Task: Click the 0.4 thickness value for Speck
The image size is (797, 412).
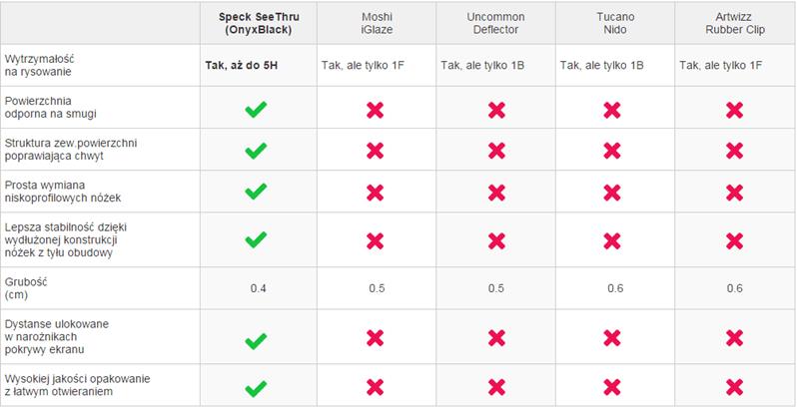Action: tap(259, 288)
